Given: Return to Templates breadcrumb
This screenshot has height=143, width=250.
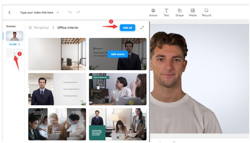Looking at the screenshot, I should [41, 28].
